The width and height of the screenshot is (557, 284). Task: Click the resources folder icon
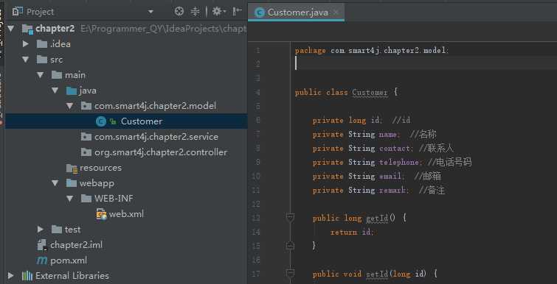point(72,168)
